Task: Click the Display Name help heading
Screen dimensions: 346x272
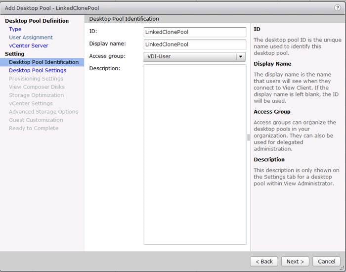Action: (x=272, y=64)
